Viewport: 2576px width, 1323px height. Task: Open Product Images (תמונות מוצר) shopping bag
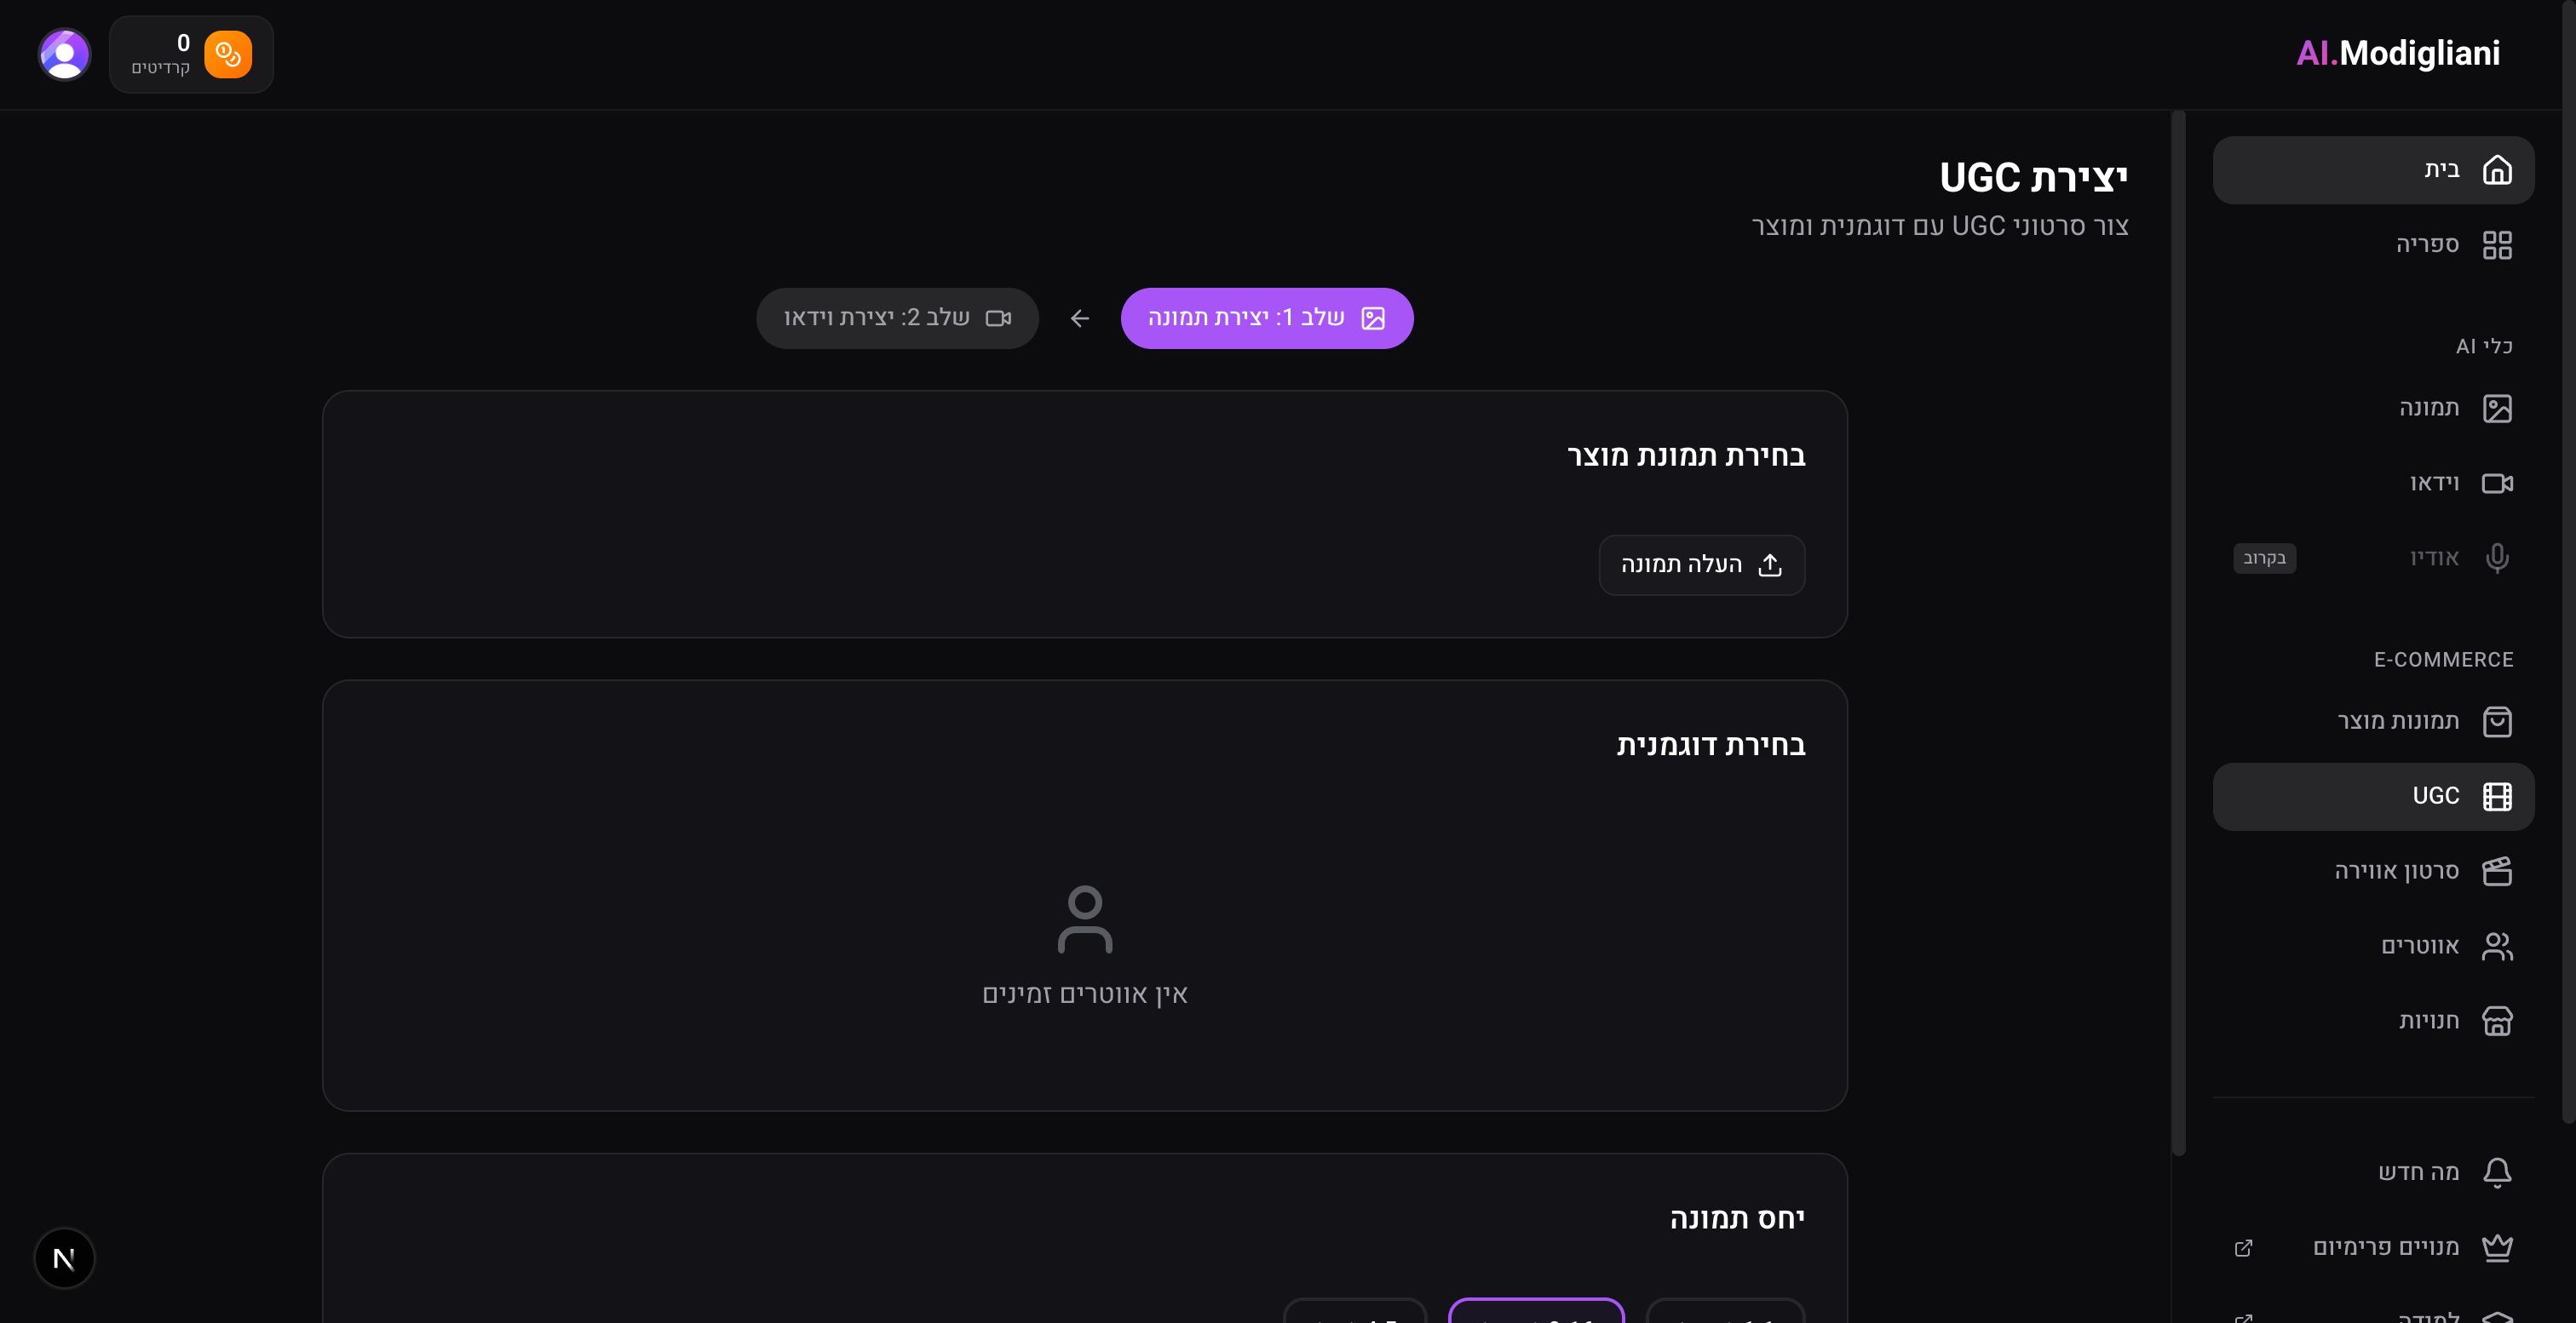click(x=2496, y=721)
